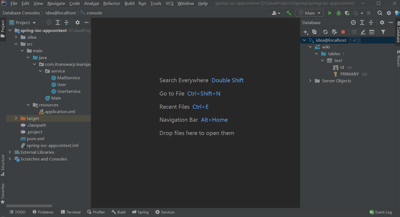
Task: Open the user/Code With Me icon menu
Action: click(276, 13)
